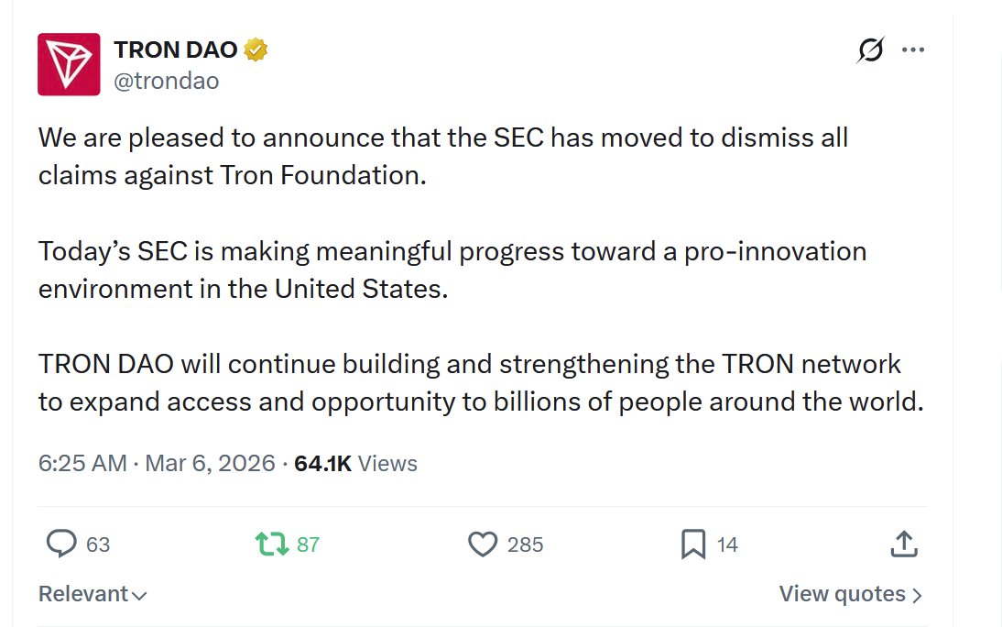Open the three-dot more options menu
The width and height of the screenshot is (1002, 627).
913,50
